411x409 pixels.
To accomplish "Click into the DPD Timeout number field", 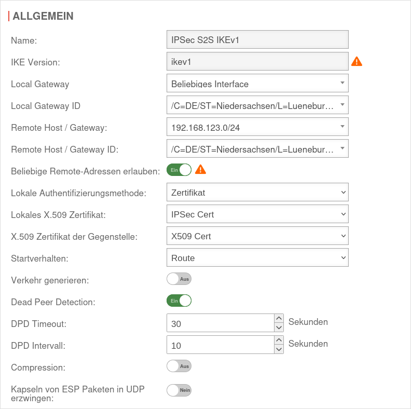I will point(220,323).
